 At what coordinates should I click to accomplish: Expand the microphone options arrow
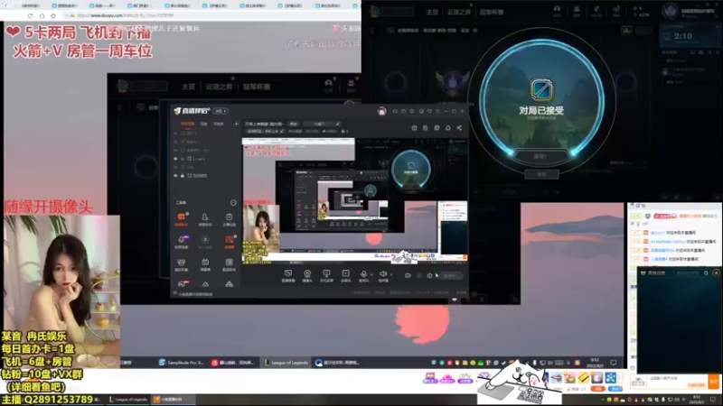pyautogui.click(x=371, y=275)
